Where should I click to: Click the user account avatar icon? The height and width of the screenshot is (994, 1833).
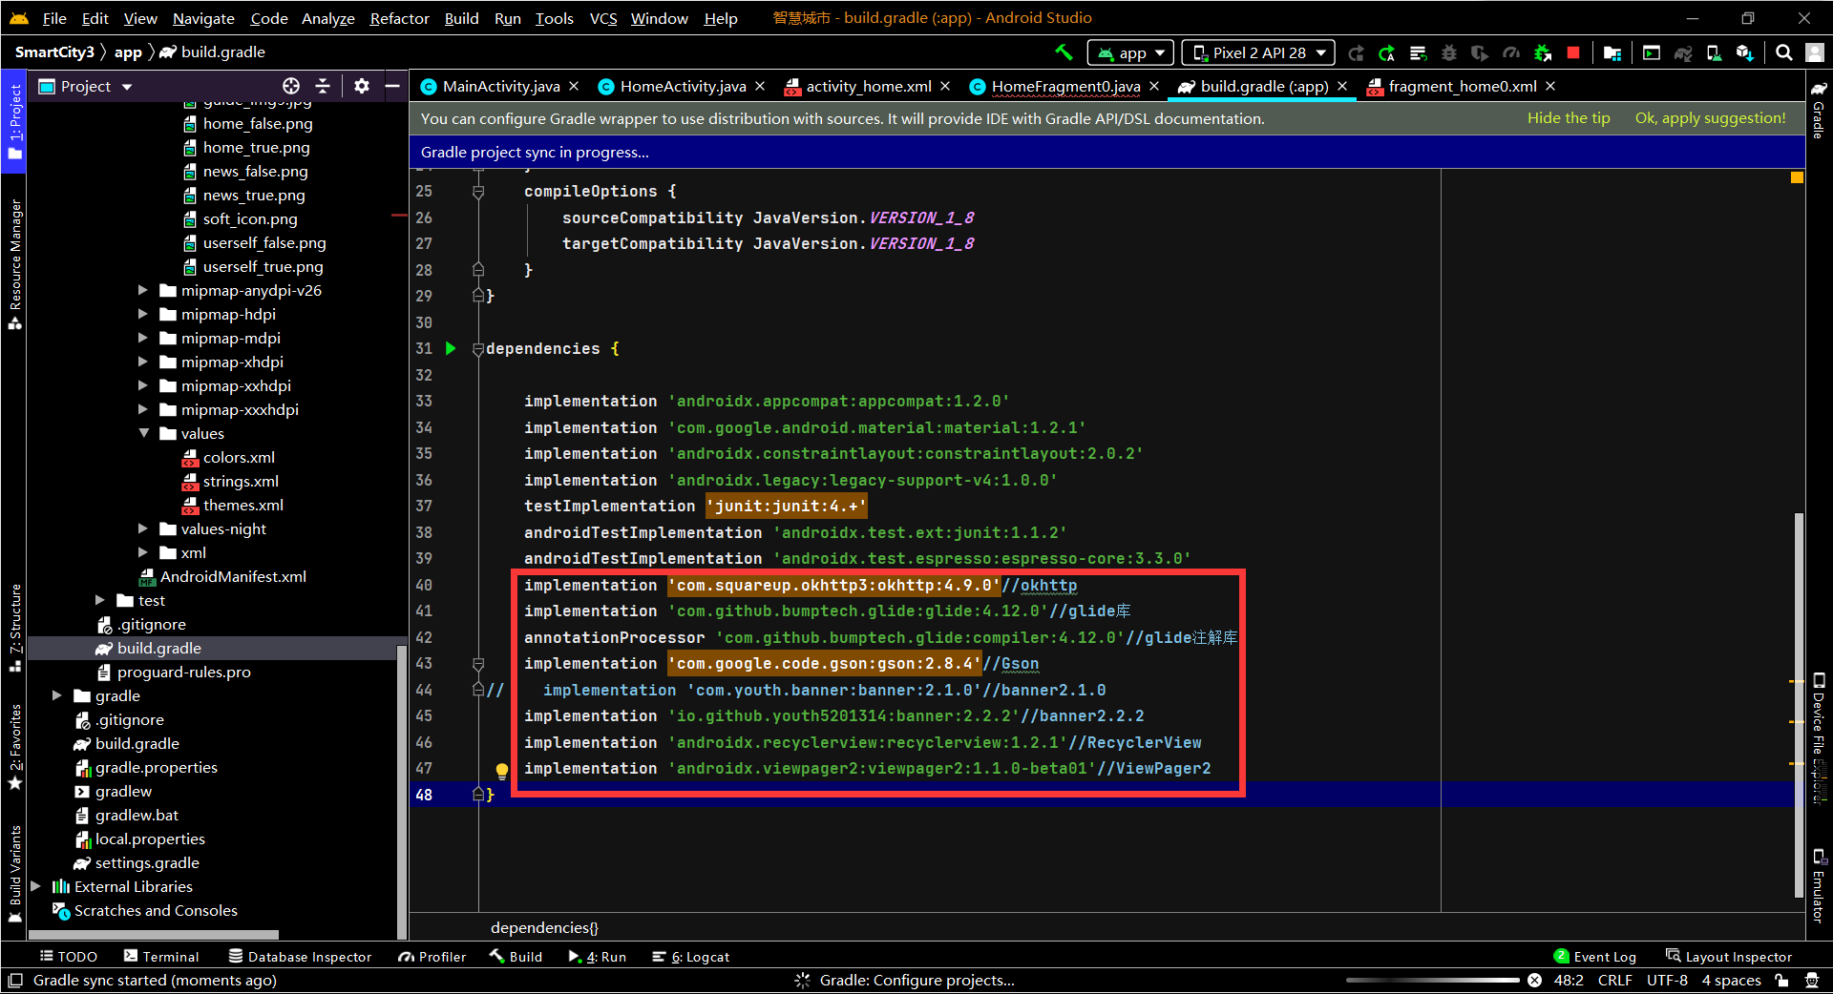(1815, 52)
